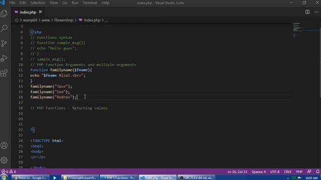Select the index.php tab
The width and height of the screenshot is (321, 180).
point(28,12)
